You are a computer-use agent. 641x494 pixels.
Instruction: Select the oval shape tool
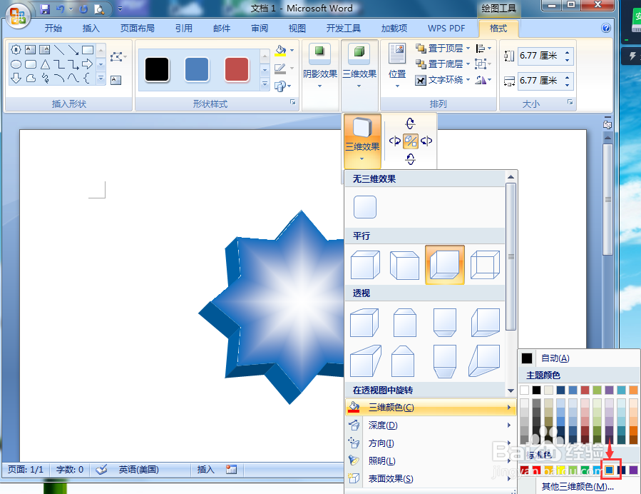[16, 64]
